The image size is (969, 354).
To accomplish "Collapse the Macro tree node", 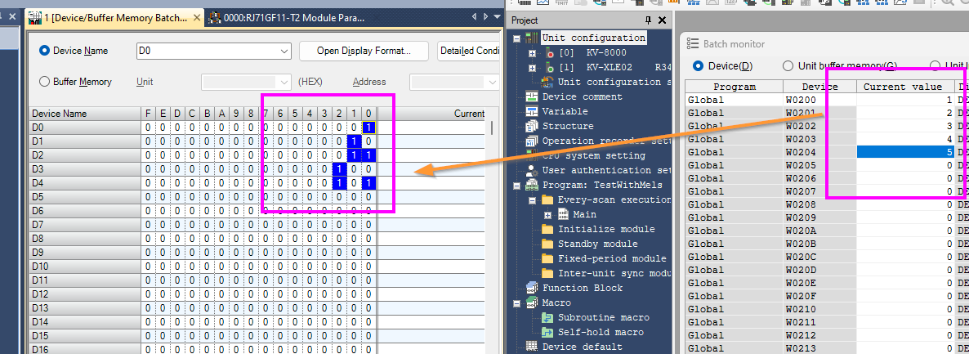I will 516,303.
